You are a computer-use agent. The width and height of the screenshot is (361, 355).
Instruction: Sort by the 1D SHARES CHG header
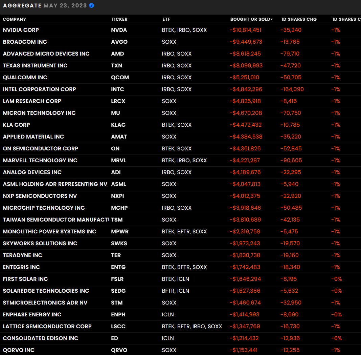pyautogui.click(x=299, y=19)
